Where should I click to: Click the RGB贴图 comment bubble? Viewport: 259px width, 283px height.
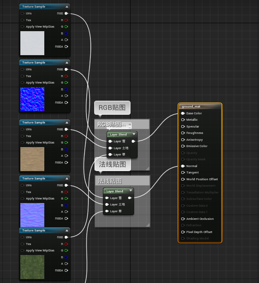click(x=112, y=108)
